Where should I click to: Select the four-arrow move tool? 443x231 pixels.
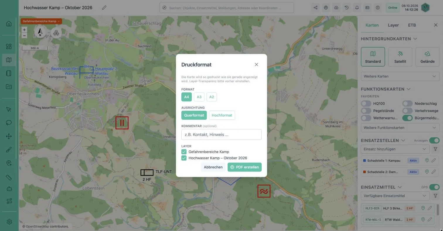pyautogui.click(x=9, y=136)
